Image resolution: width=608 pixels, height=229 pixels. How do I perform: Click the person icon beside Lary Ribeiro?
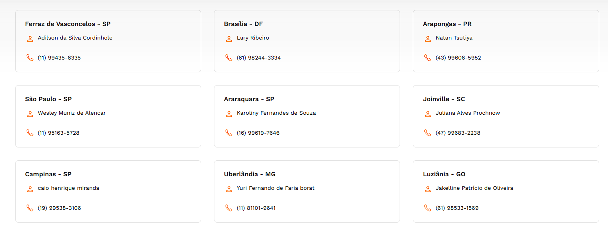tap(229, 39)
